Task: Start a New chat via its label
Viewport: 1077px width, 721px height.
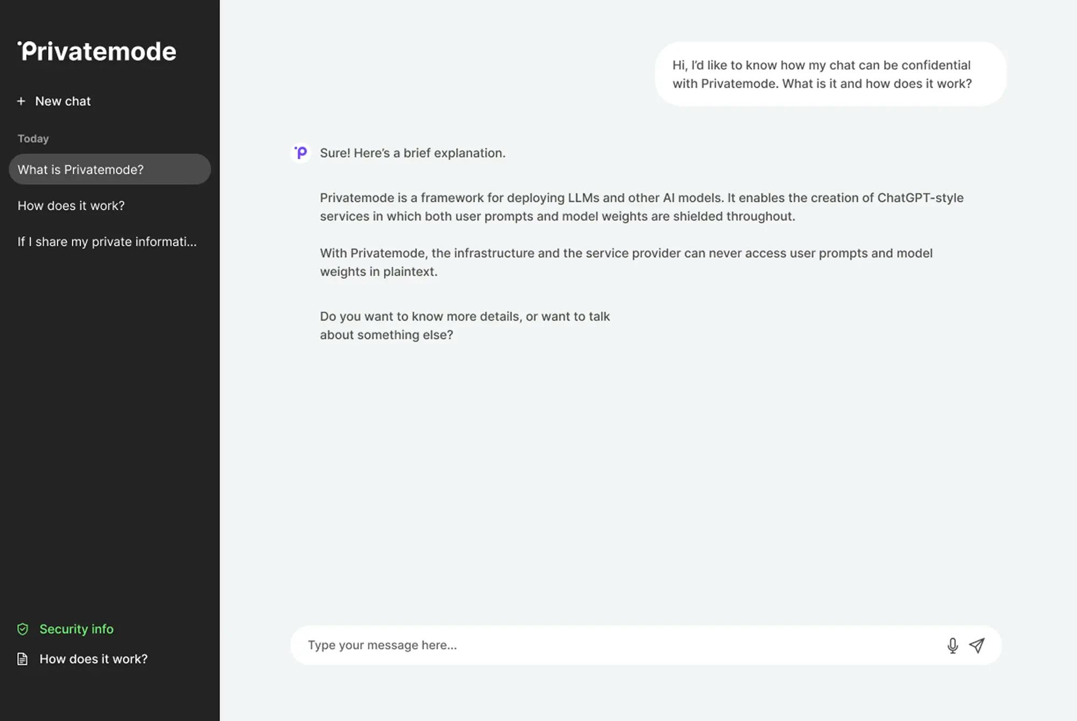Action: pyautogui.click(x=62, y=101)
